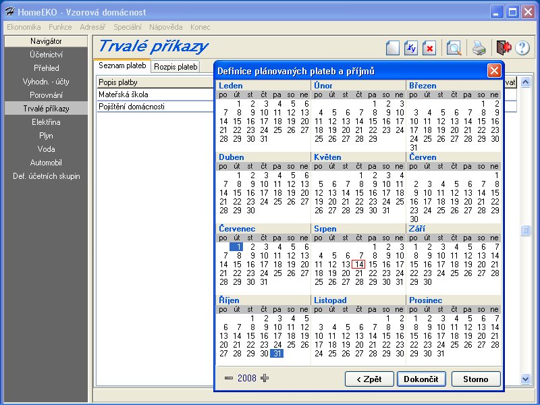The height and width of the screenshot is (405, 540).
Task: Click the new record blank-page icon
Action: tap(393, 48)
